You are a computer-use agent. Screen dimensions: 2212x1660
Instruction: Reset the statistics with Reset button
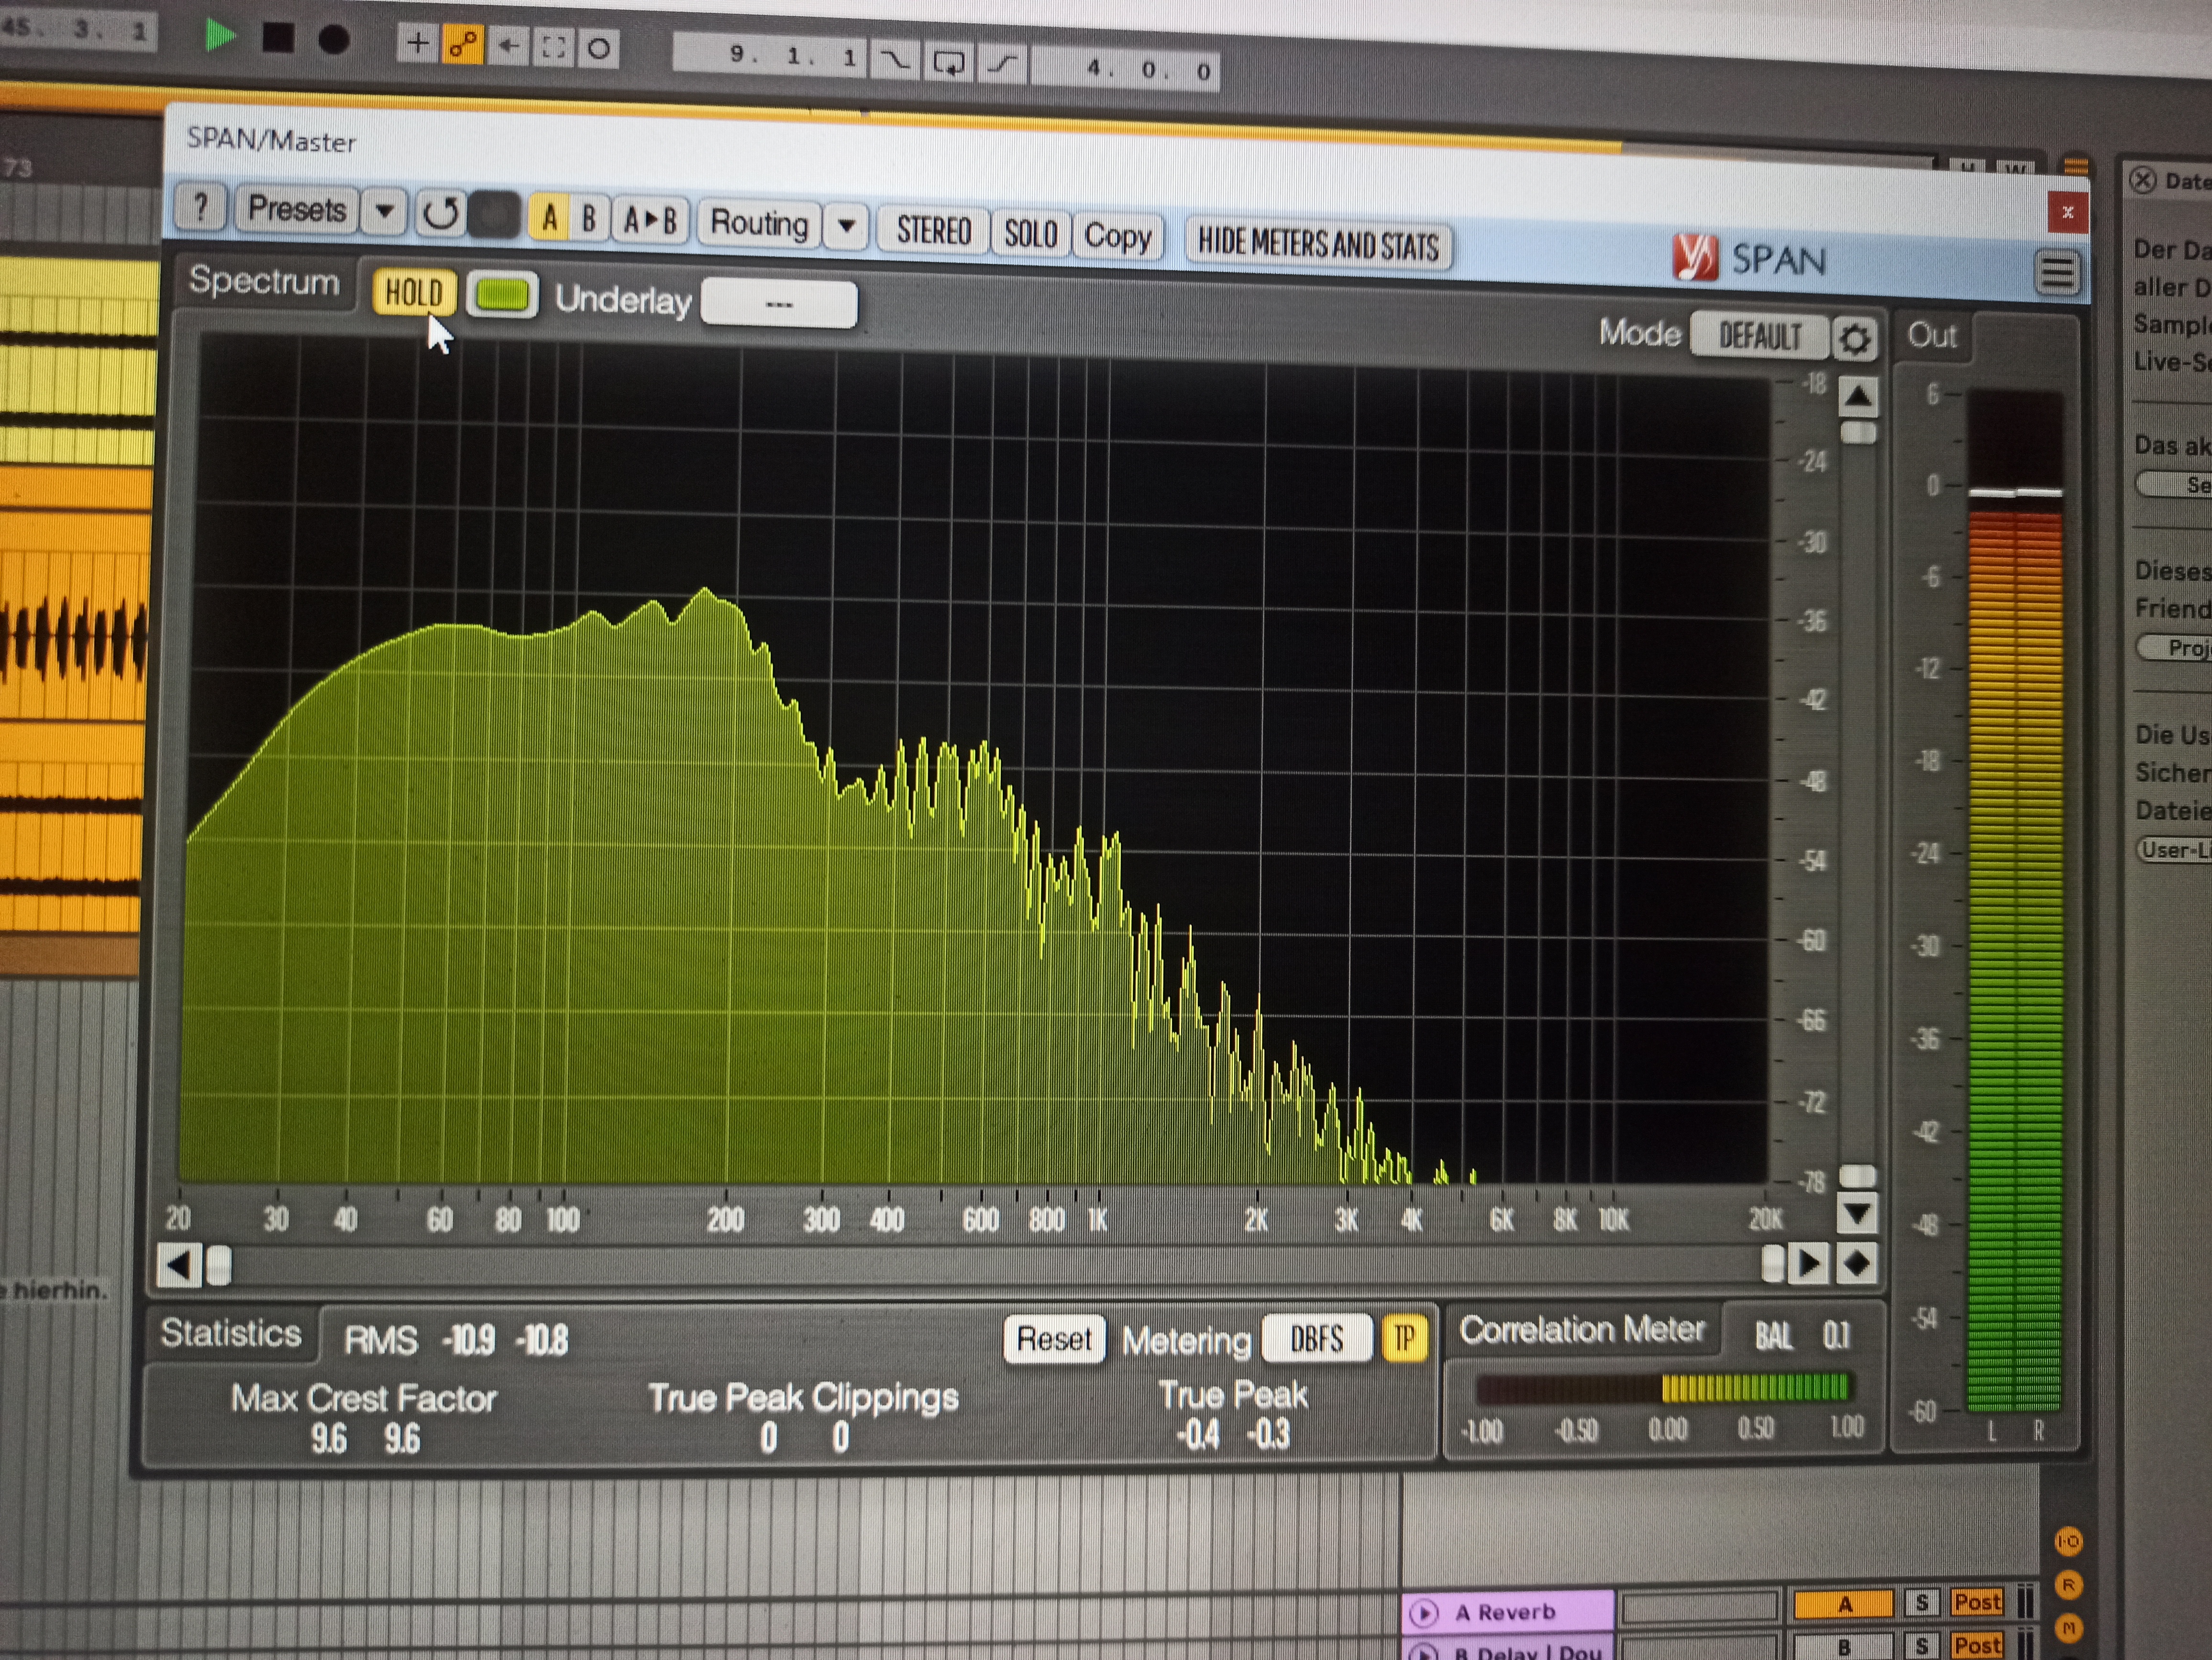click(1054, 1338)
